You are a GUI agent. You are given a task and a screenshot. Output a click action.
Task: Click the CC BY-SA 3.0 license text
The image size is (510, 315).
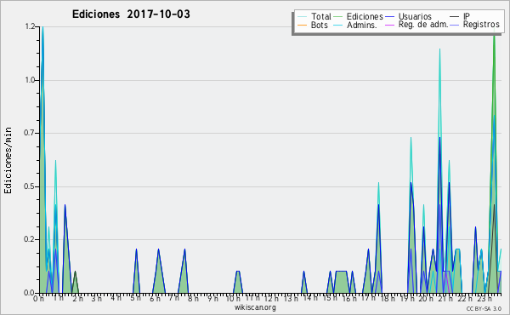[x=484, y=309]
